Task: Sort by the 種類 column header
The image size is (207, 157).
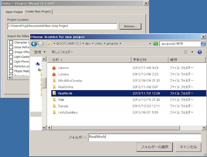Action: point(187,60)
